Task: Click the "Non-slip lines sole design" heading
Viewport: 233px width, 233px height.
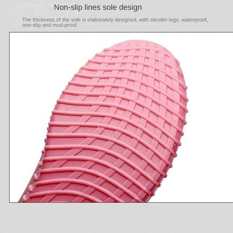Action: (x=98, y=7)
